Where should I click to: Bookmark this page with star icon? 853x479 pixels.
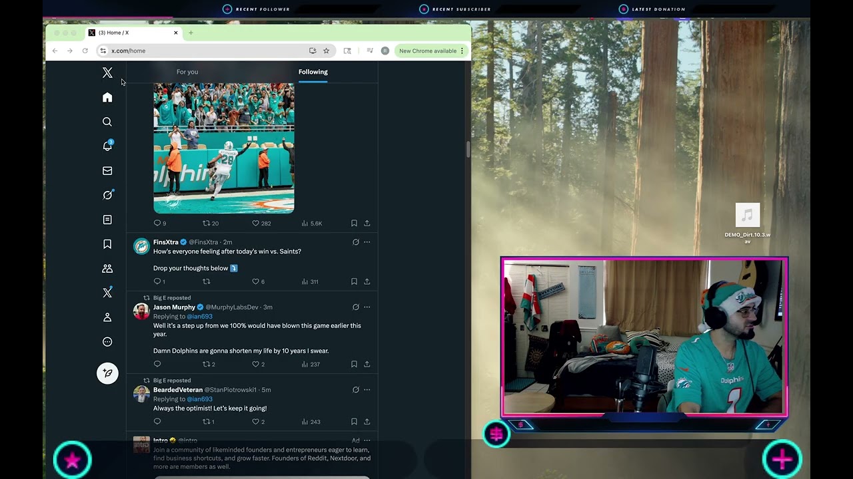326,51
